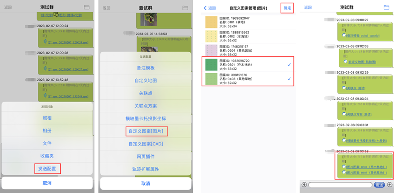Tap the blue 发送 button

(x=379, y=185)
